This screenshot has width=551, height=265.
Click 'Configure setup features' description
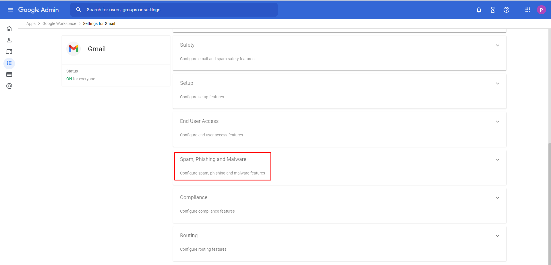tap(202, 97)
